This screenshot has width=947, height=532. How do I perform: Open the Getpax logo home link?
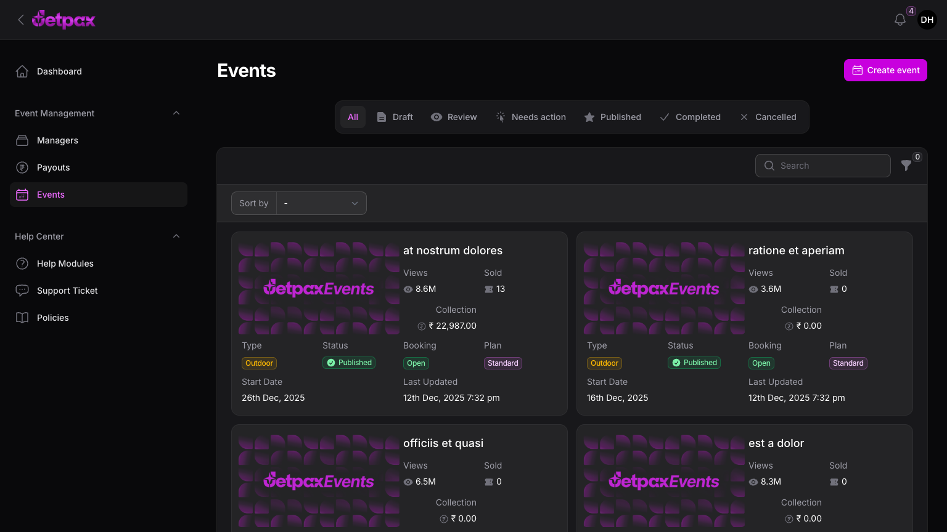coord(64,20)
